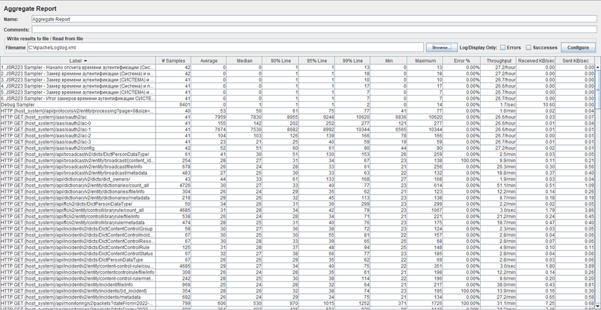This screenshot has height=310, width=601.
Task: Select the DictContentControlRule row
Action: tap(298, 247)
